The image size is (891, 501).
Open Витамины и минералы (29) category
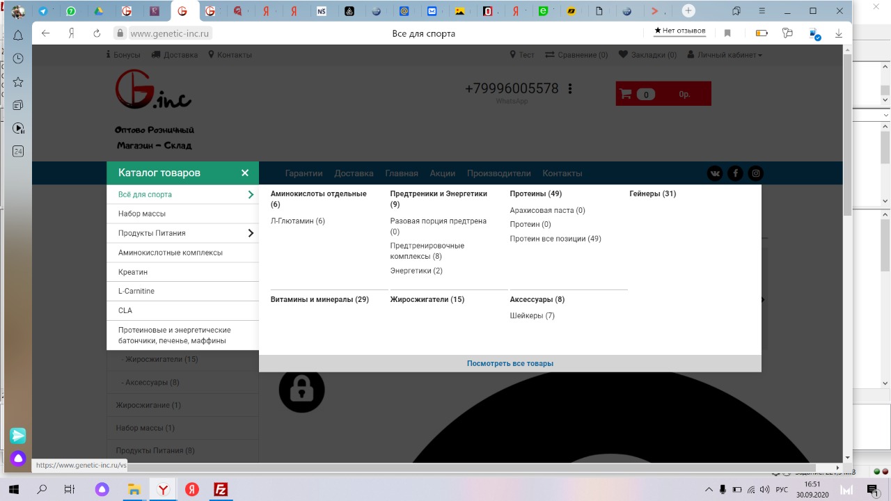pyautogui.click(x=320, y=300)
